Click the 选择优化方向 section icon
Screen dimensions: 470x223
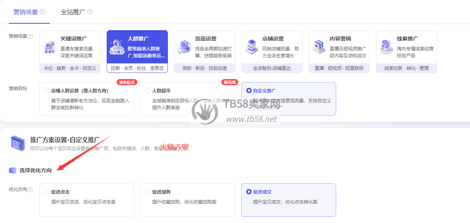[x=13, y=170]
